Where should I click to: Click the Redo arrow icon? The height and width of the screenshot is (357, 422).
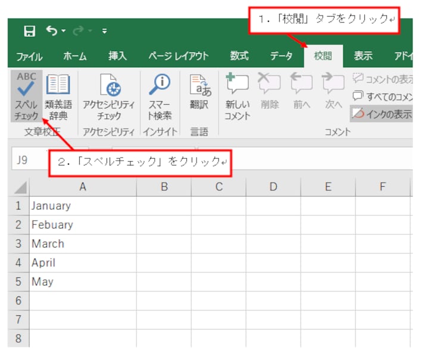(x=78, y=31)
